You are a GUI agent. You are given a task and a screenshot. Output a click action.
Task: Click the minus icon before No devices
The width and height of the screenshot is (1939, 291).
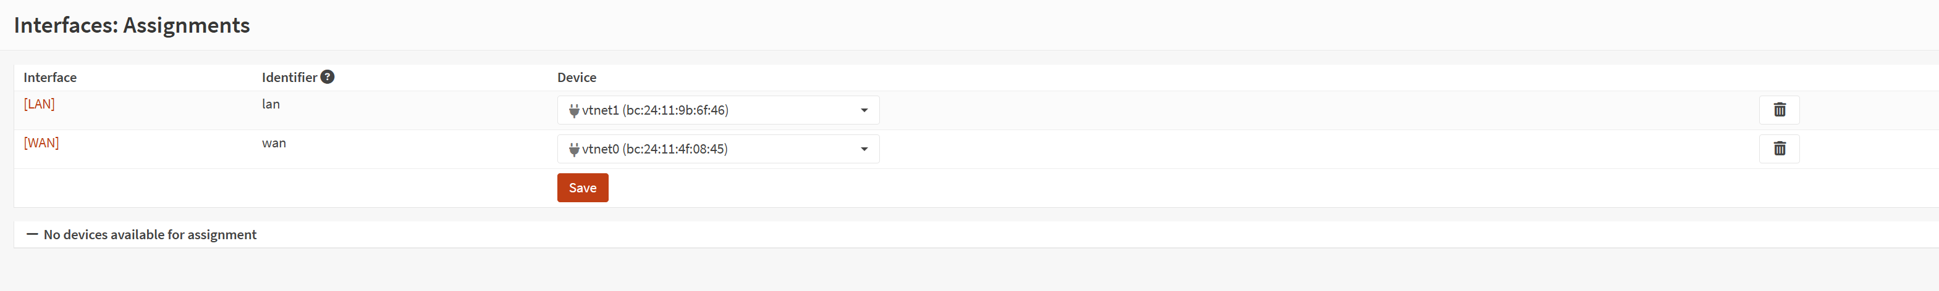pos(32,235)
